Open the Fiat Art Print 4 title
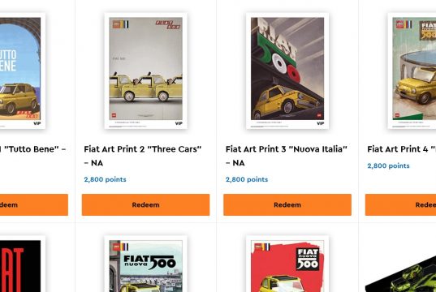 coord(402,149)
